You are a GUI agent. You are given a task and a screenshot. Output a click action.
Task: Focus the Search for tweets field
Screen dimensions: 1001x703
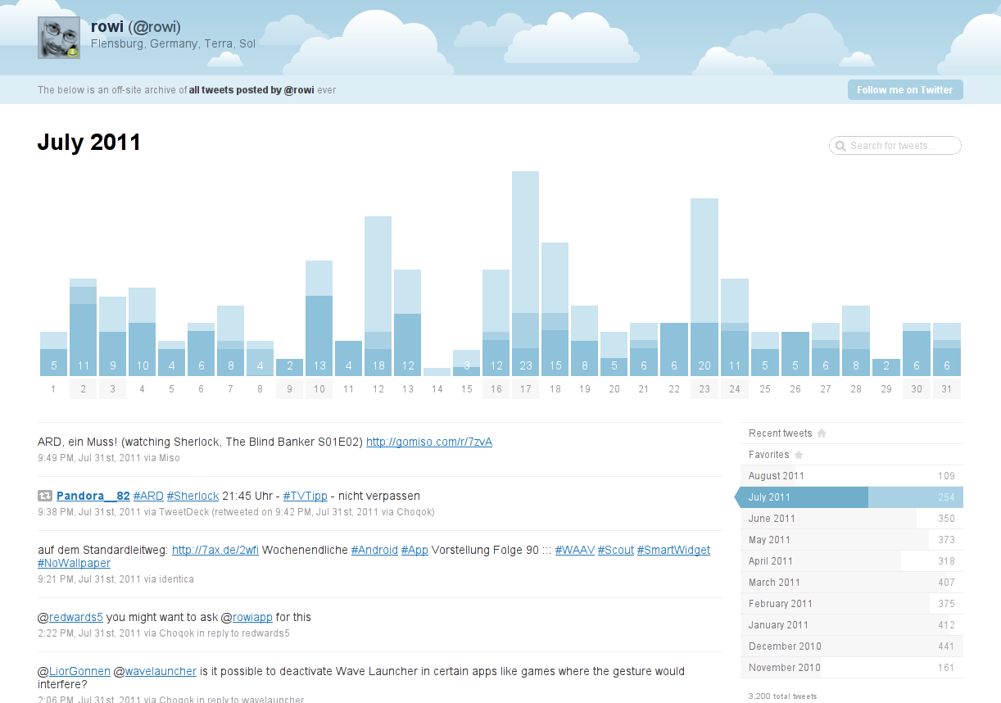(x=901, y=146)
